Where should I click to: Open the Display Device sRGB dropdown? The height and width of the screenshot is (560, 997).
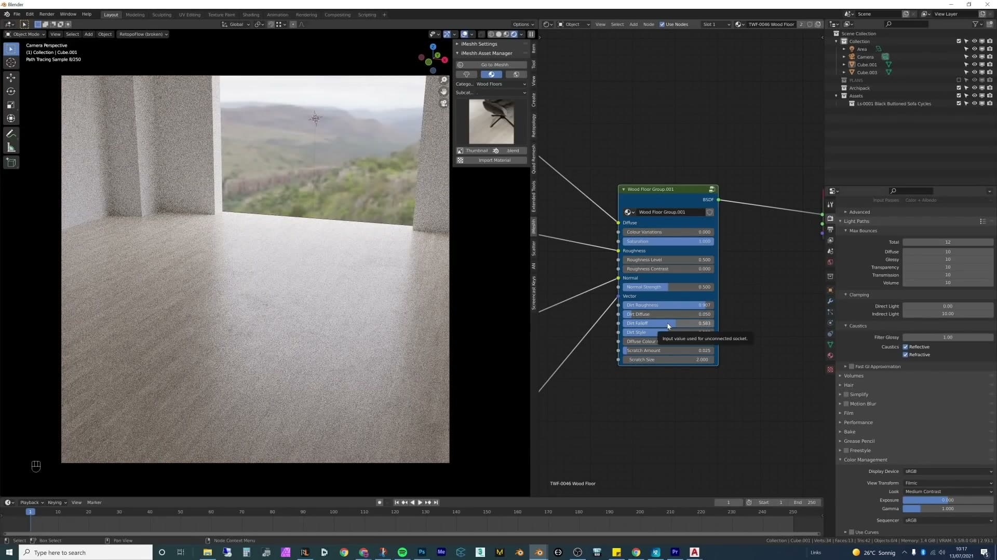(948, 471)
